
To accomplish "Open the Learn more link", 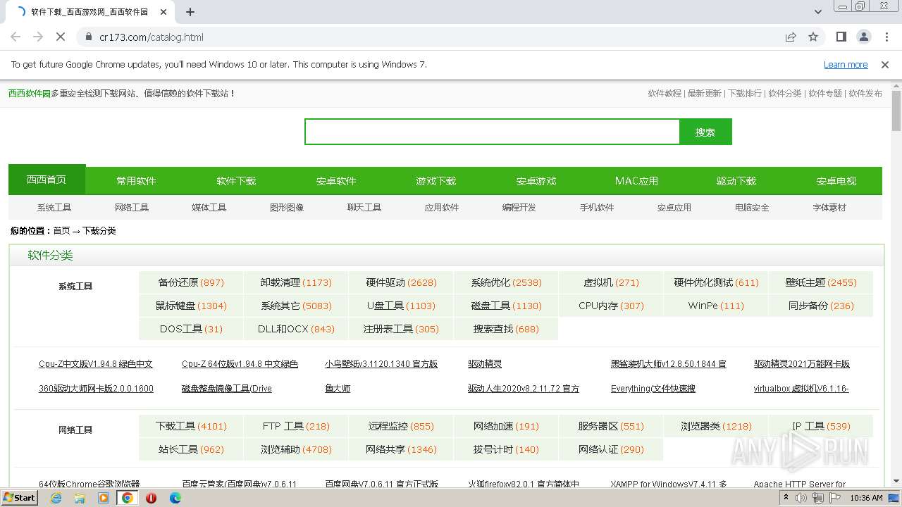I will (x=846, y=64).
